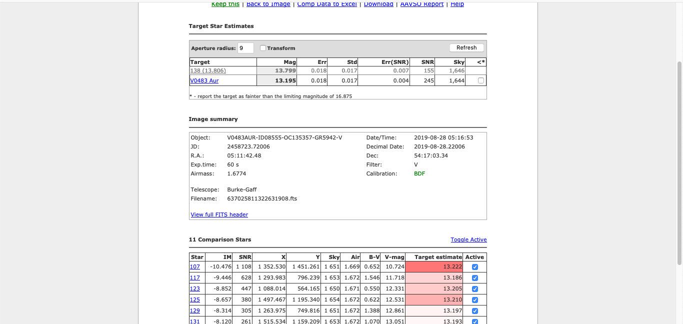Viewport: 683px width, 324px height.
Task: Open comparison star 129 link
Action: [195, 310]
